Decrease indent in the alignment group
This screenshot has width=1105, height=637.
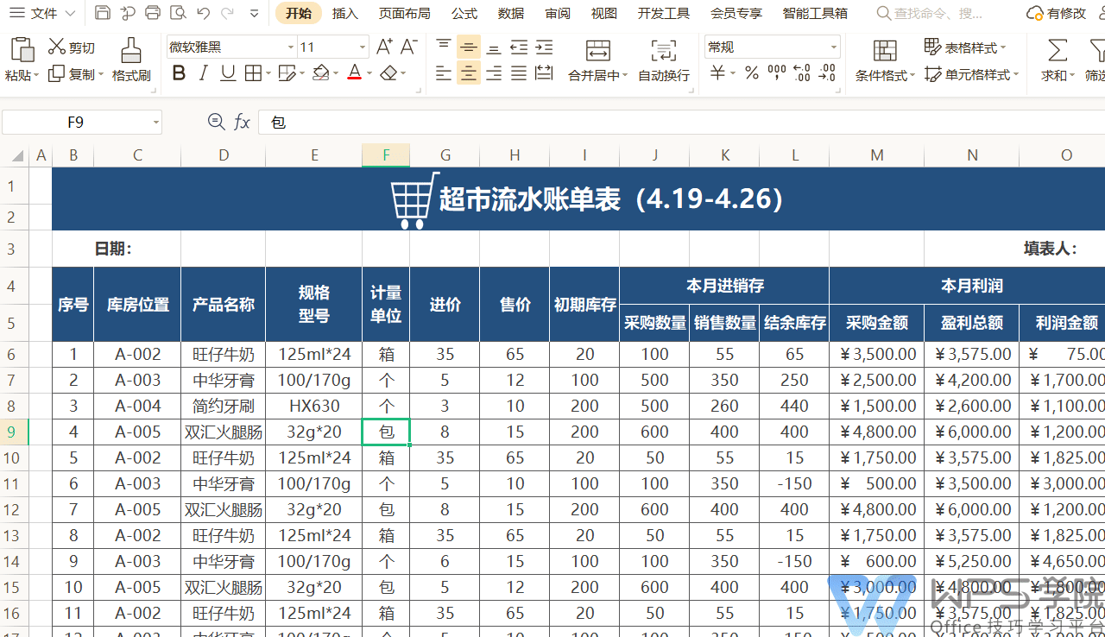[519, 47]
